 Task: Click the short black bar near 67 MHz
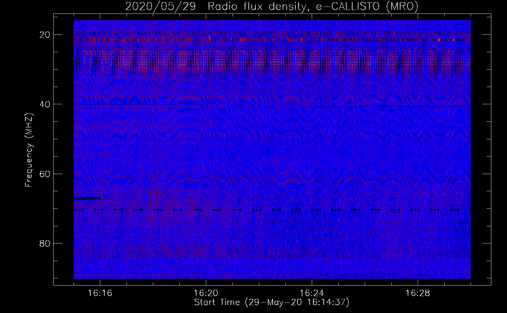[x=87, y=198]
